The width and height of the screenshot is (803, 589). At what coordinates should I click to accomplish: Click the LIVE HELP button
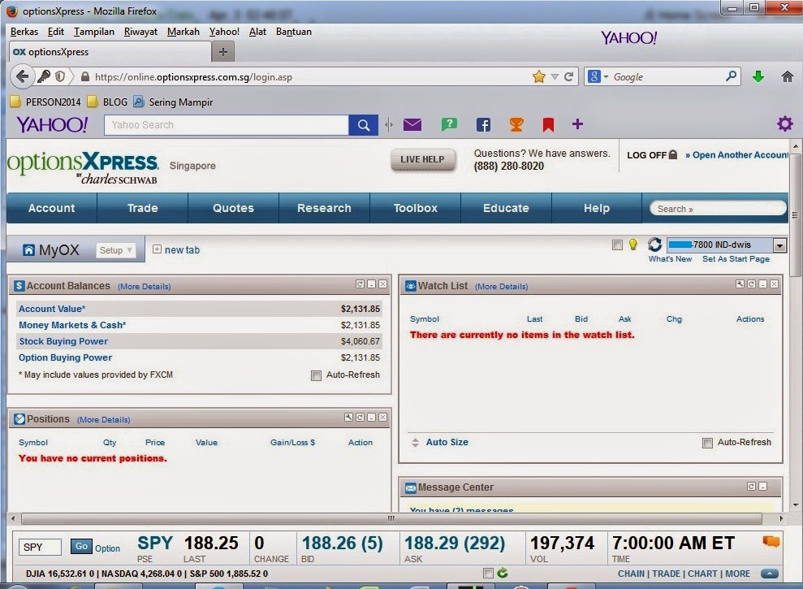pos(422,159)
